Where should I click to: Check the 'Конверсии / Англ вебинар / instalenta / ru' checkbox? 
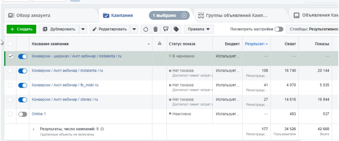[10, 71]
